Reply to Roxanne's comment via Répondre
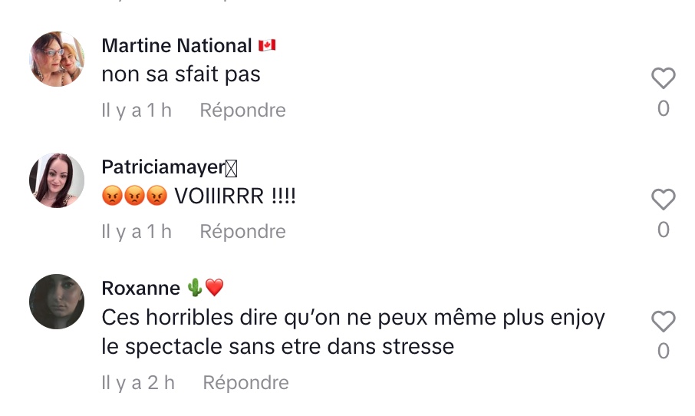 coord(245,382)
